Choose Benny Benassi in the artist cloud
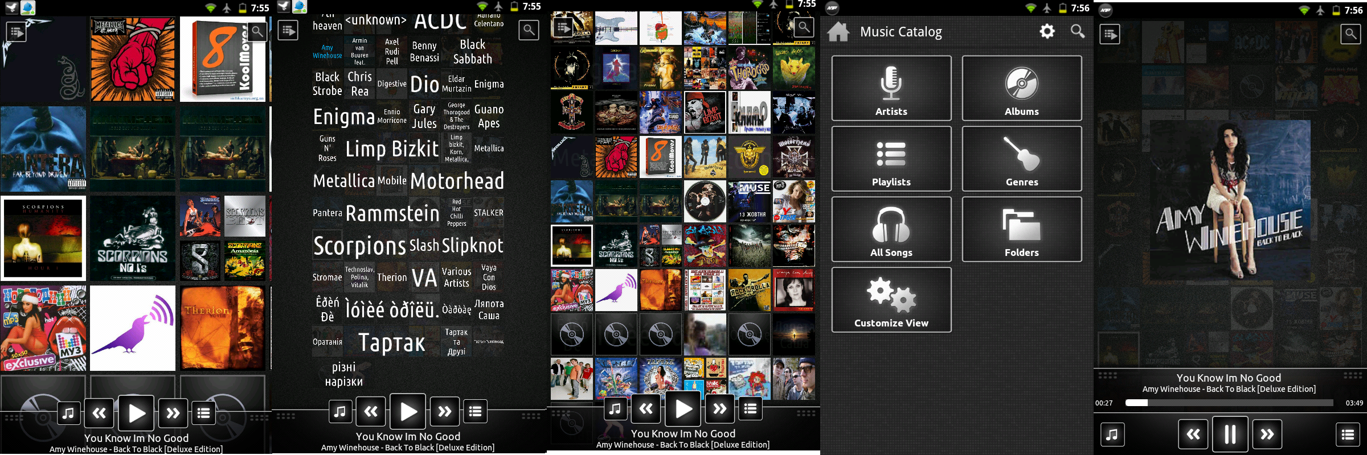This screenshot has height=455, width=1367. click(x=424, y=51)
